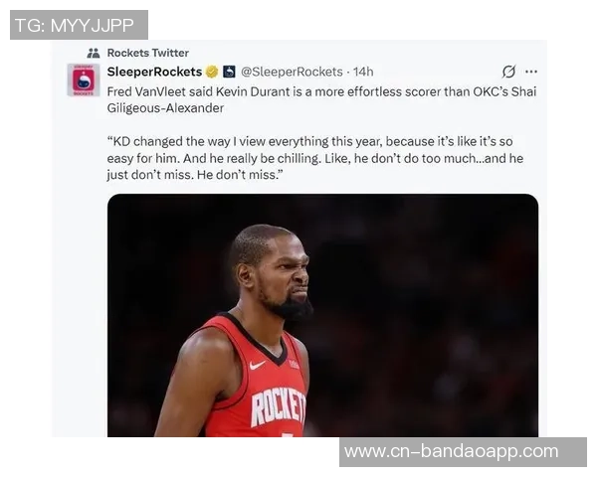The width and height of the screenshot is (597, 477).
Task: Click the community people icon
Action: tap(94, 53)
